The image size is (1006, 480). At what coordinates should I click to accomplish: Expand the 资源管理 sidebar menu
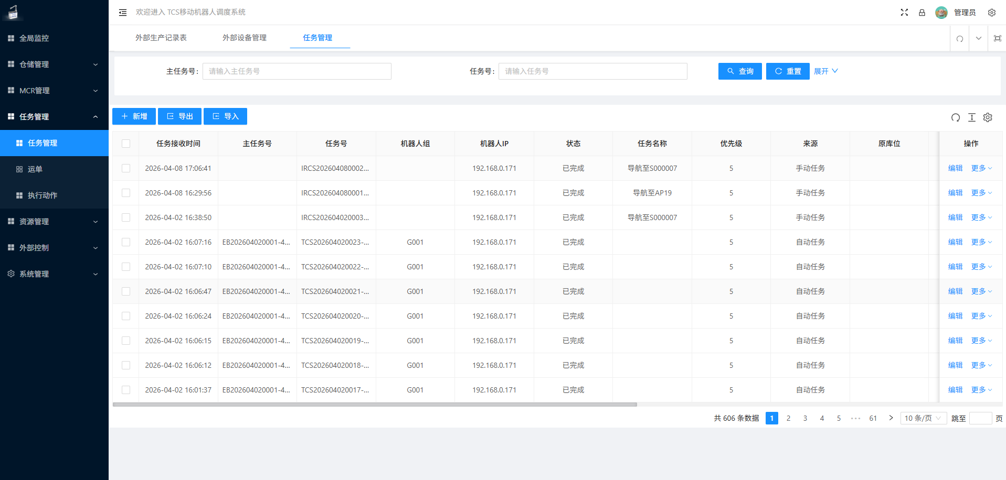click(54, 222)
